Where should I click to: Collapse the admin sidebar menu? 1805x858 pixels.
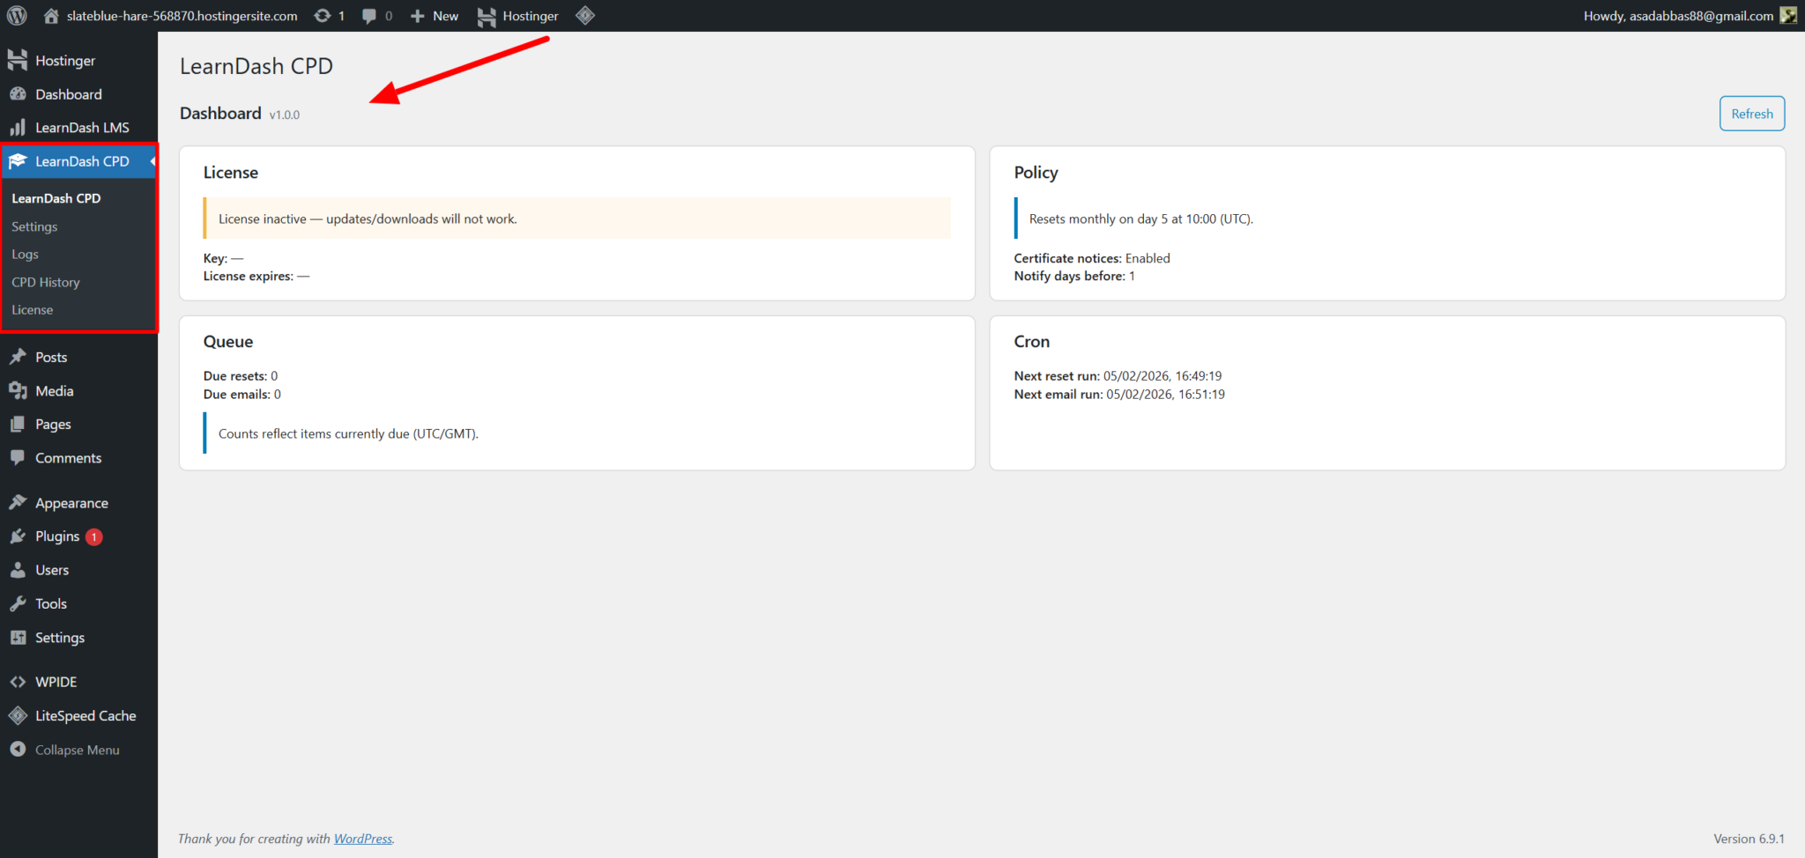(x=77, y=750)
